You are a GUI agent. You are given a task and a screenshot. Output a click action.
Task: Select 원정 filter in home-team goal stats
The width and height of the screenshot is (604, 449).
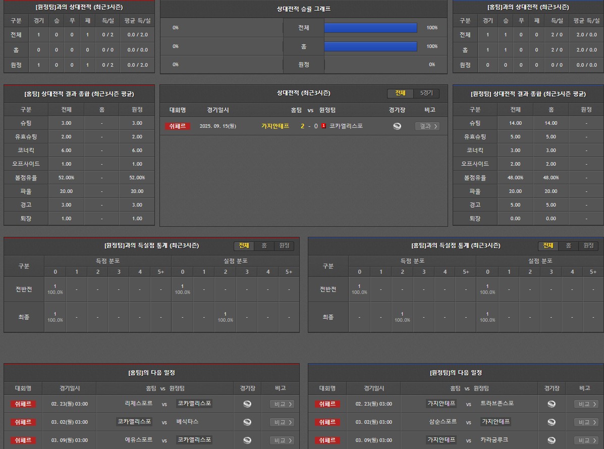pyautogui.click(x=588, y=245)
